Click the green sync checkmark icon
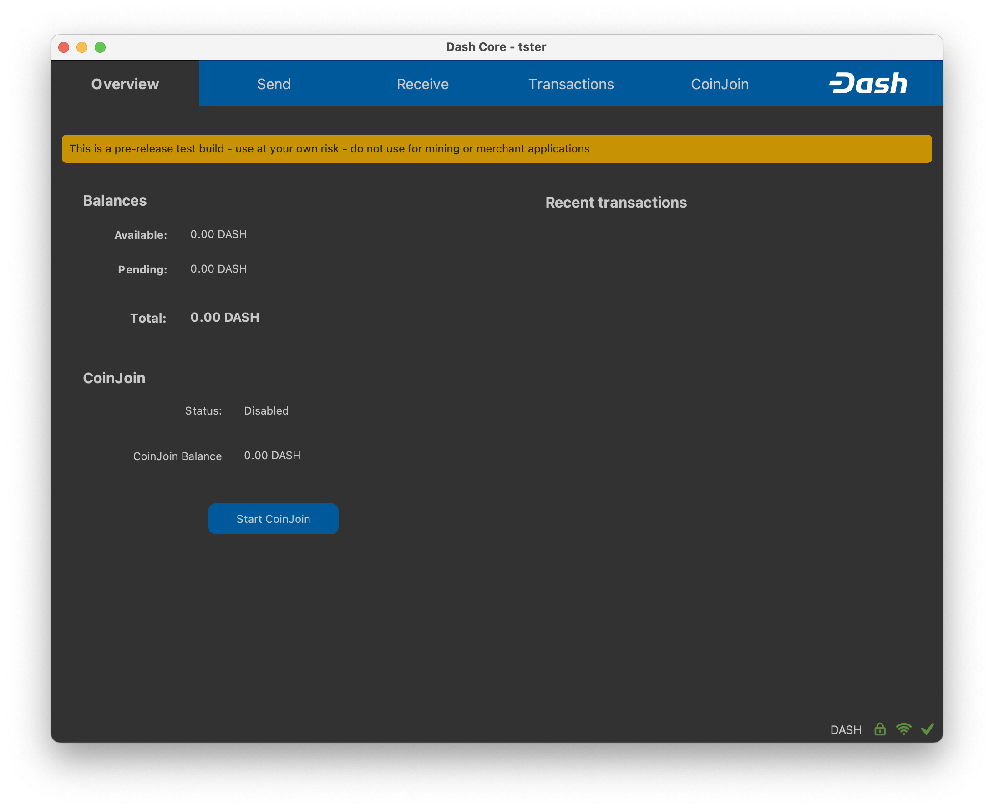Viewport: 994px width, 810px height. 927,729
